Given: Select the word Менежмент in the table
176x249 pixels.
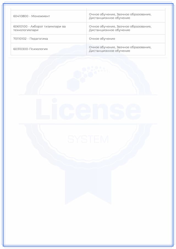Looking at the screenshot, I should pyautogui.click(x=41, y=16).
